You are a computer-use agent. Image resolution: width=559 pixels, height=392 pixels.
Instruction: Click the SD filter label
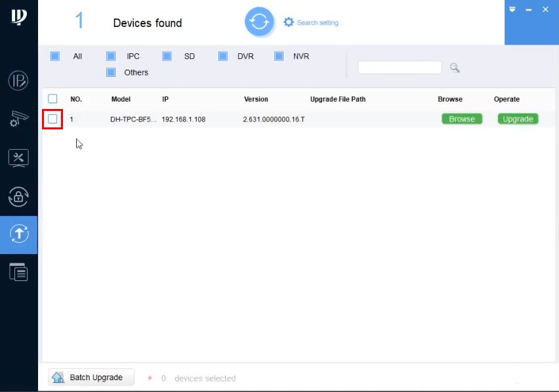[x=190, y=56]
